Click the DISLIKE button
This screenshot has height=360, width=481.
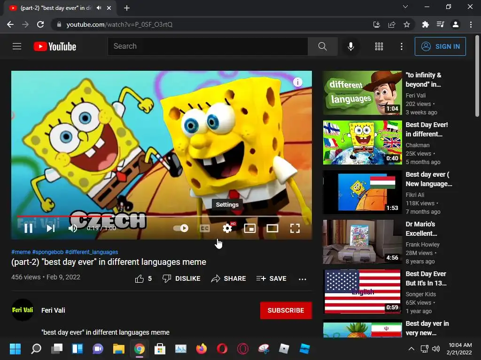coord(181,278)
